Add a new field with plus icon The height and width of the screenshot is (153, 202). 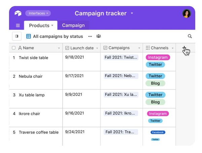[x=184, y=48]
